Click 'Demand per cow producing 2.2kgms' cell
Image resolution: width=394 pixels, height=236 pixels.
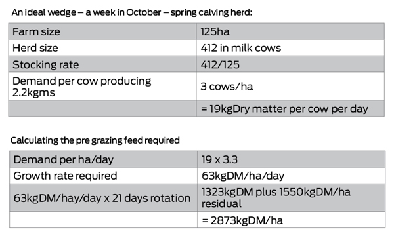[x=102, y=87]
